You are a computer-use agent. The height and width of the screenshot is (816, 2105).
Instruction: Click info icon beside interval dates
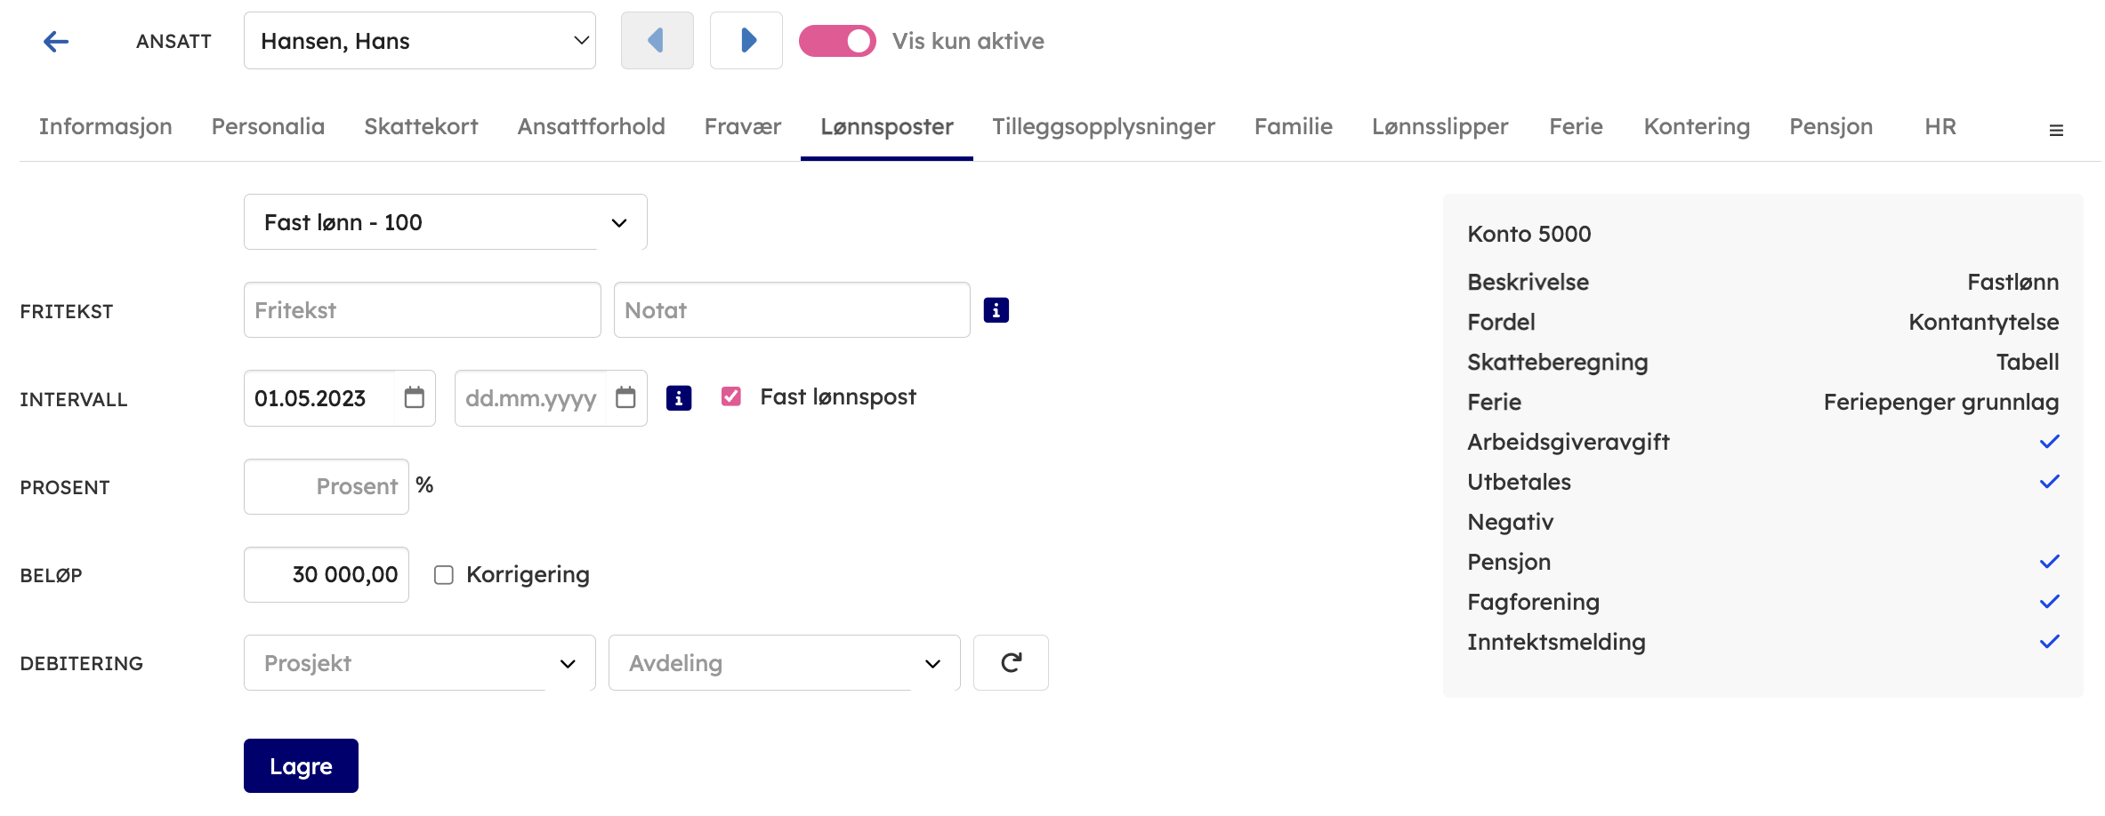tap(678, 398)
